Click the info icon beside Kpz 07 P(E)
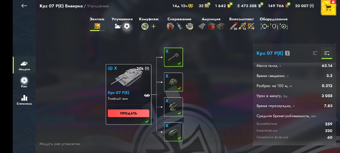340x153 pixels. click(287, 53)
